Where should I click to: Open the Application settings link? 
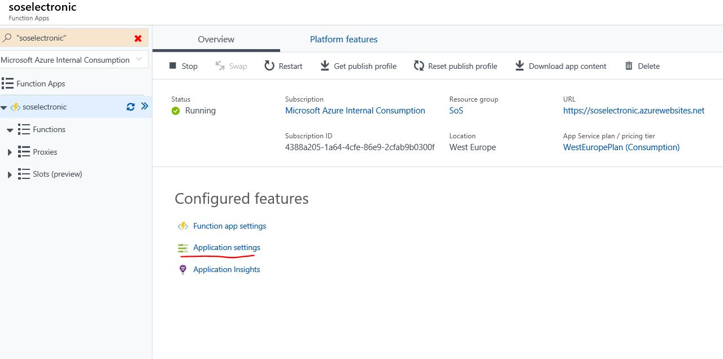(x=227, y=248)
